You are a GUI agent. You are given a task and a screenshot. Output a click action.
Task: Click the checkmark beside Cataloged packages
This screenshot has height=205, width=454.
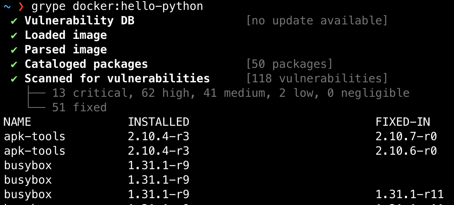point(14,64)
